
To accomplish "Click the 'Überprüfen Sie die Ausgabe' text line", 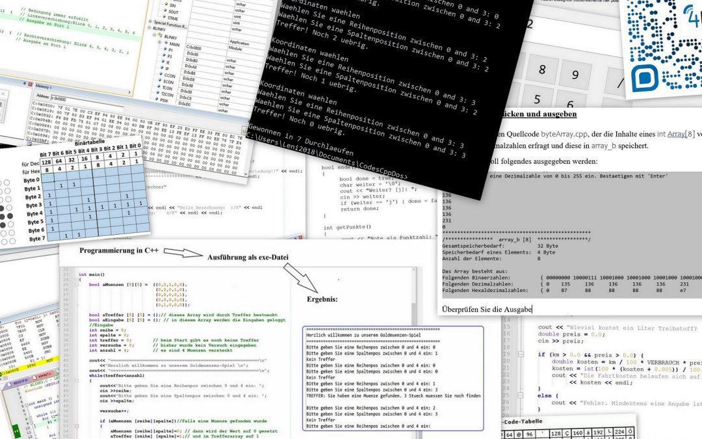I will point(487,309).
